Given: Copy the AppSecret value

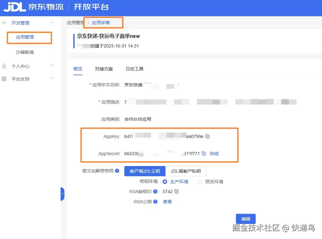Looking at the screenshot, I should (x=204, y=153).
